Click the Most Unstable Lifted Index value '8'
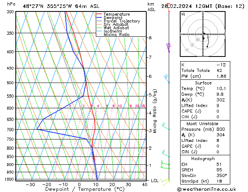 tap(218, 141)
